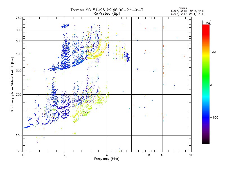225x169 pixels.
Task: Click the y-axis tick label '400'
Action: point(19,54)
